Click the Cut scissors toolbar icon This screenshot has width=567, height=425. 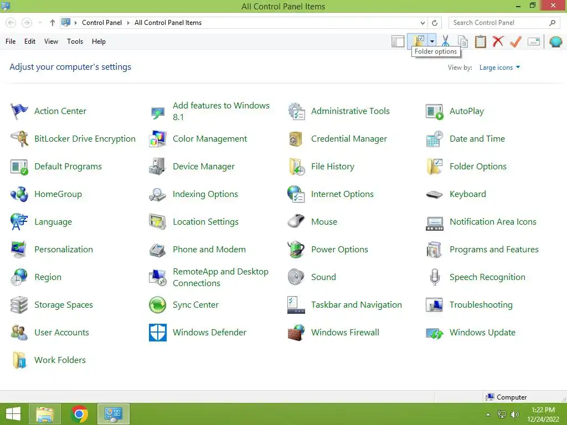[446, 41]
